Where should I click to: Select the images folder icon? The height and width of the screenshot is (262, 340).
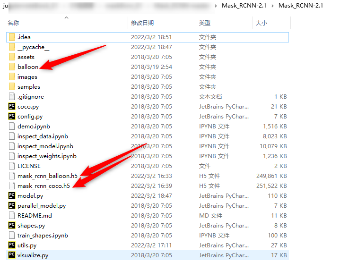(x=12, y=76)
